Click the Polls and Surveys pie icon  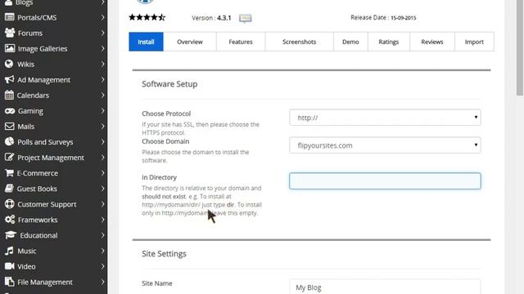tap(9, 141)
